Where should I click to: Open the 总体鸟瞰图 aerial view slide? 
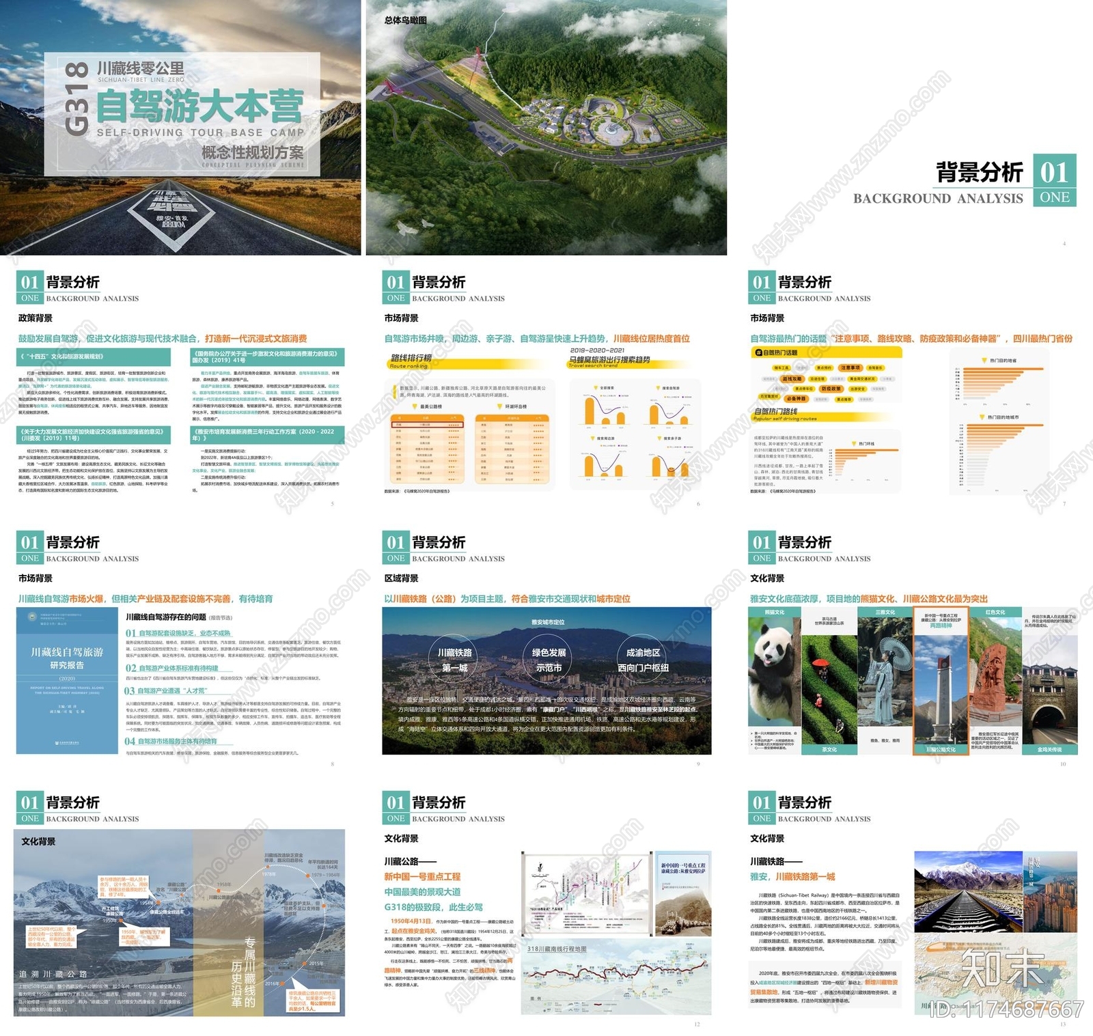546,128
